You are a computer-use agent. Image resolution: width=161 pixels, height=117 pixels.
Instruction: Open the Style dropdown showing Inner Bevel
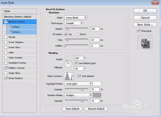point(76,18)
